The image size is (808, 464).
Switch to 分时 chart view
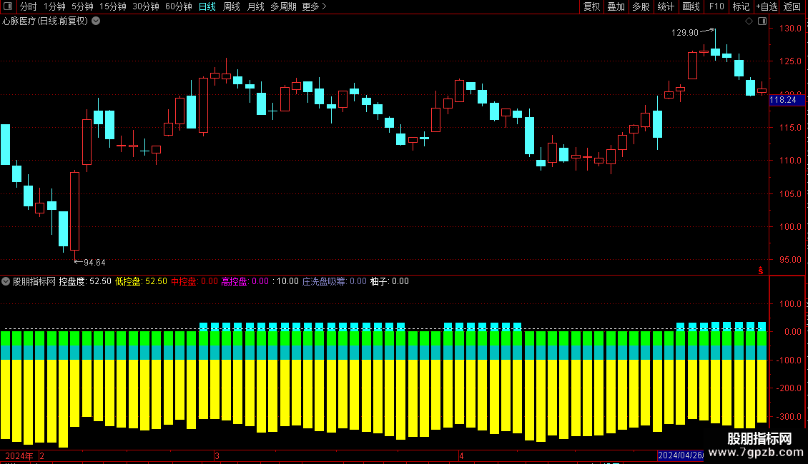[29, 6]
